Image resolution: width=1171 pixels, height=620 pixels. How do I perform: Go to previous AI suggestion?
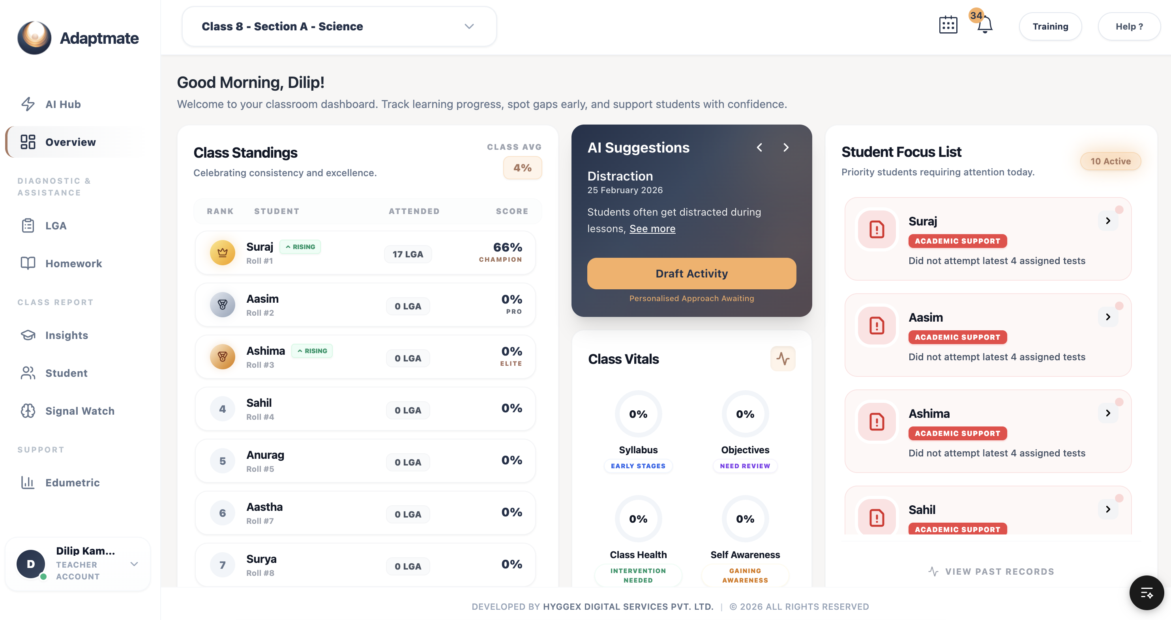[760, 147]
